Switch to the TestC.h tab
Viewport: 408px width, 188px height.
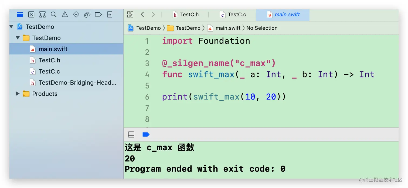pyautogui.click(x=186, y=15)
